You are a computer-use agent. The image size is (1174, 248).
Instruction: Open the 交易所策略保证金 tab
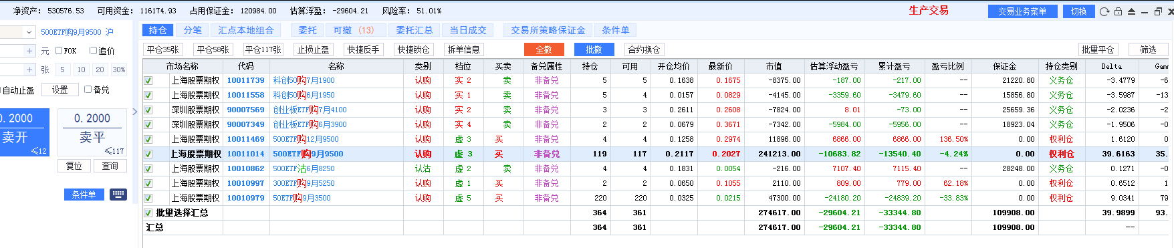tap(548, 30)
